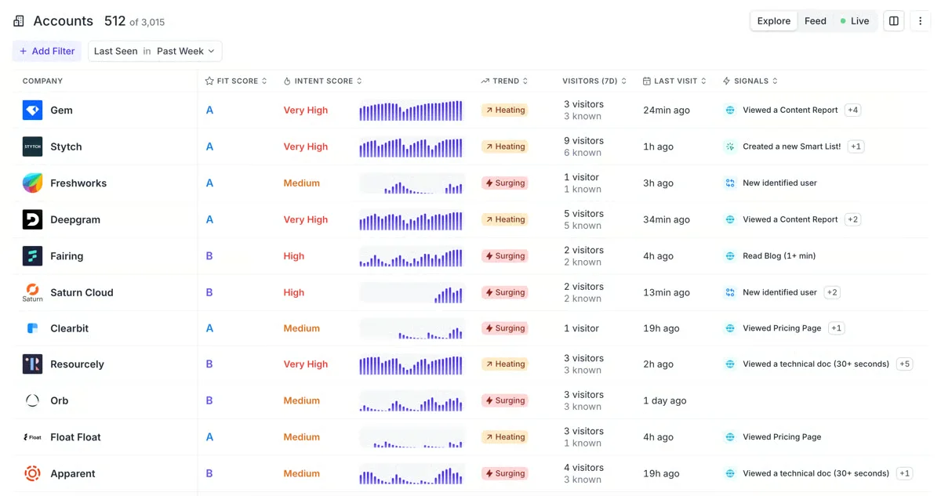Click the Accounts building icon in header
This screenshot has height=496, width=941.
click(x=19, y=21)
